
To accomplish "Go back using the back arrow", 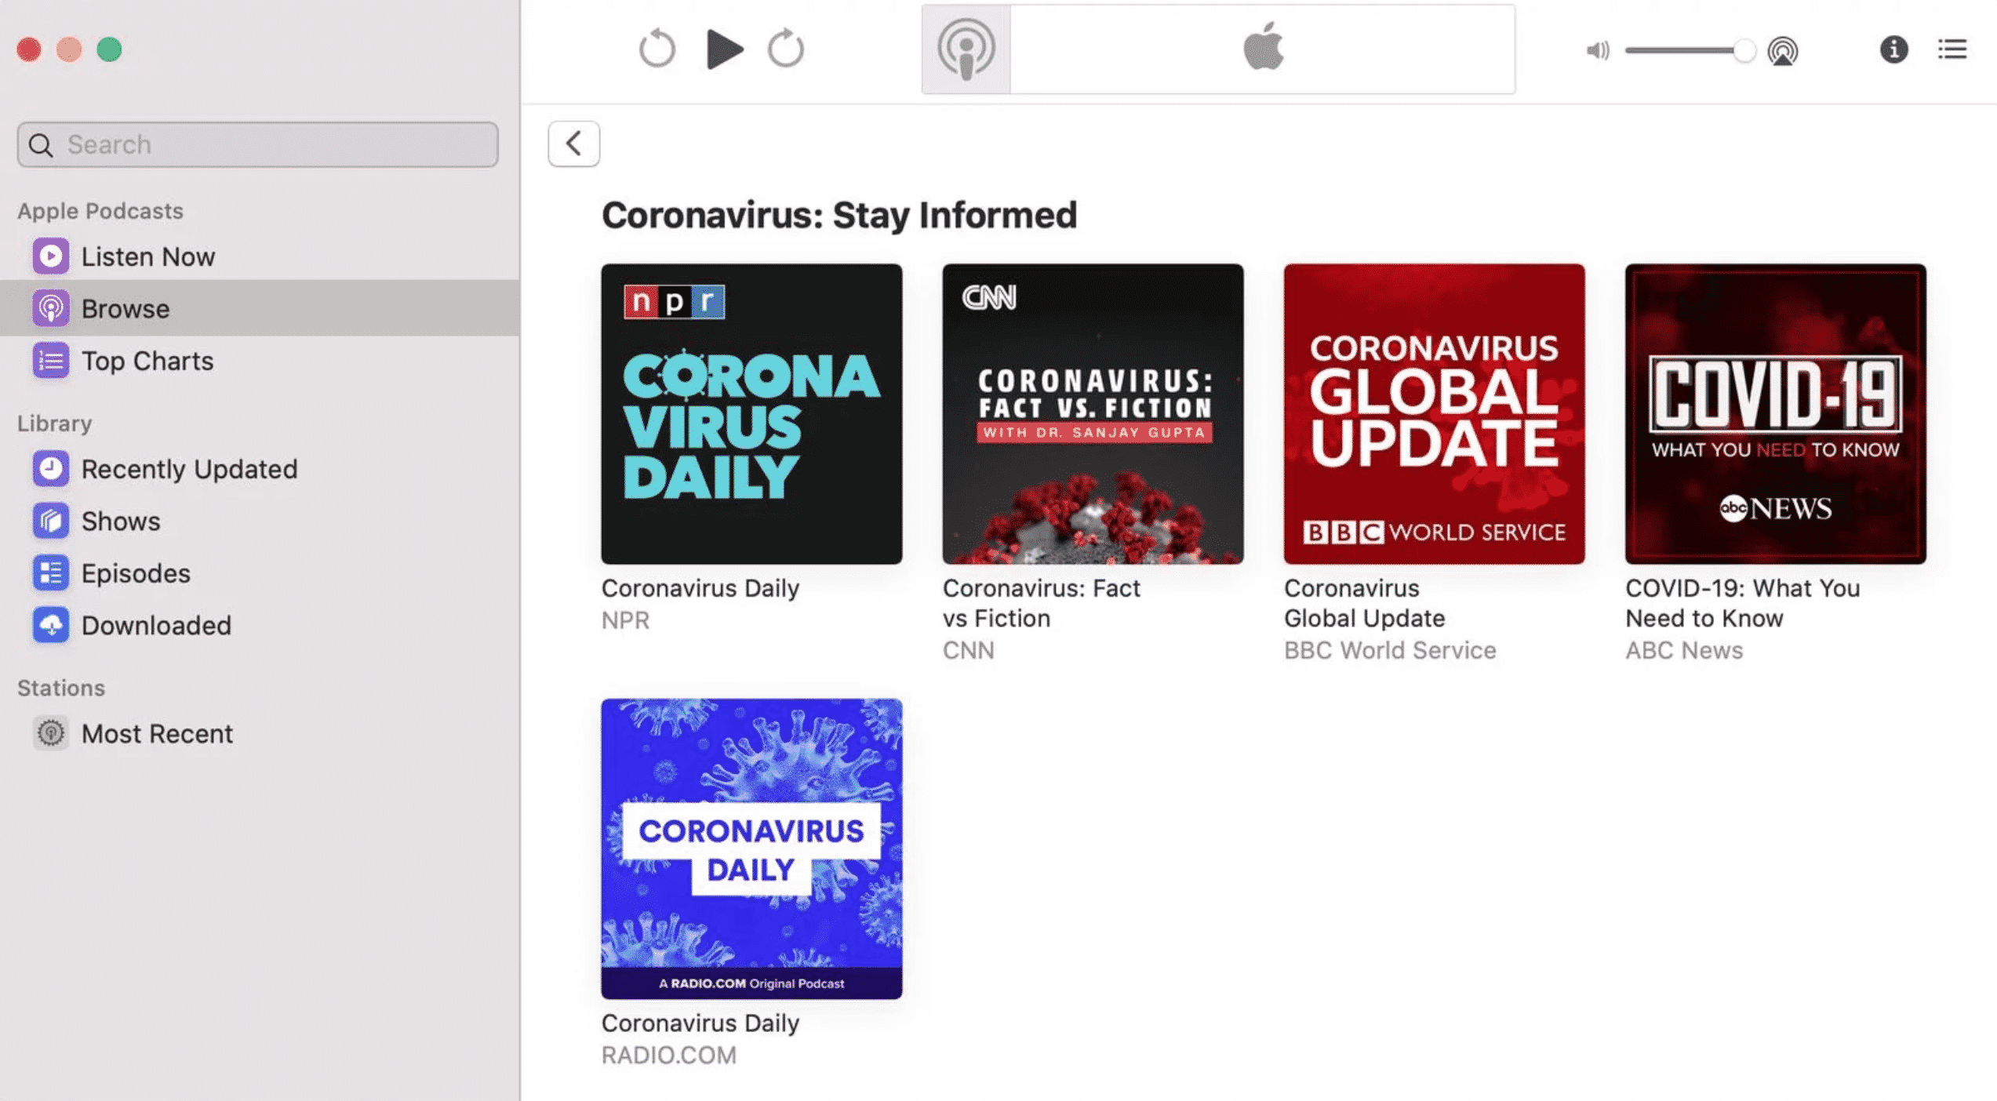I will click(x=573, y=144).
